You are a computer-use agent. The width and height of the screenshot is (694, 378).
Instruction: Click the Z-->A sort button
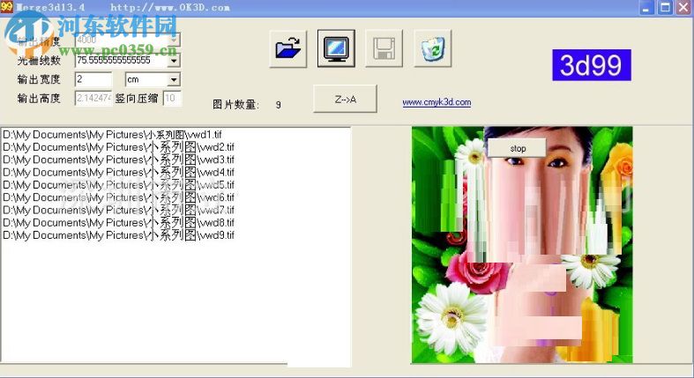[x=345, y=99]
